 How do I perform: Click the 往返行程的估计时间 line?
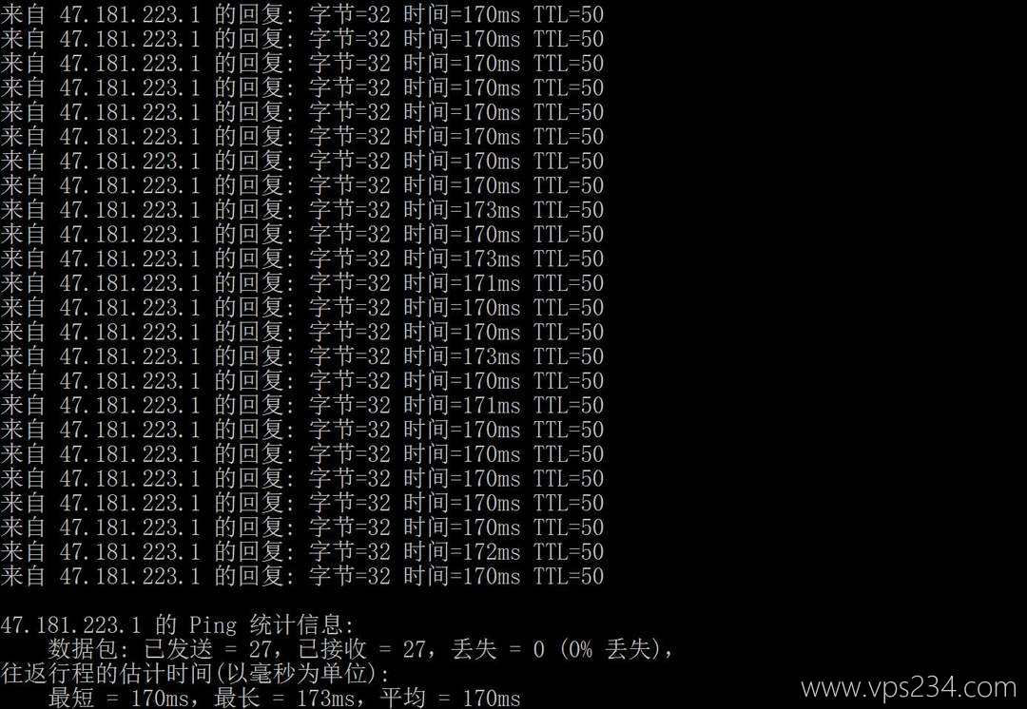pos(195,674)
